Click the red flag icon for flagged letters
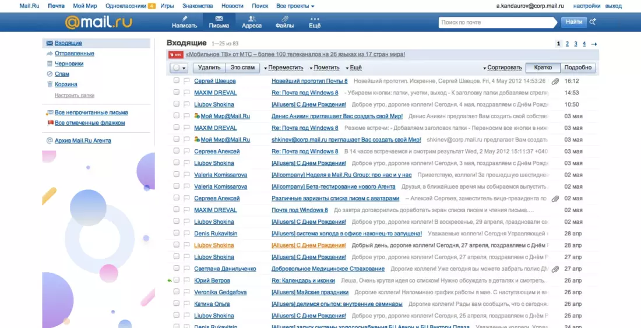This screenshot has height=328, width=641. click(x=50, y=122)
